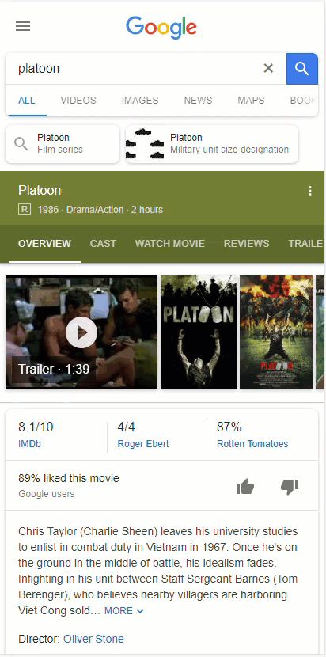The image size is (326, 657).
Task: Open the Rotten Tomatoes rating link
Action: pos(252,444)
